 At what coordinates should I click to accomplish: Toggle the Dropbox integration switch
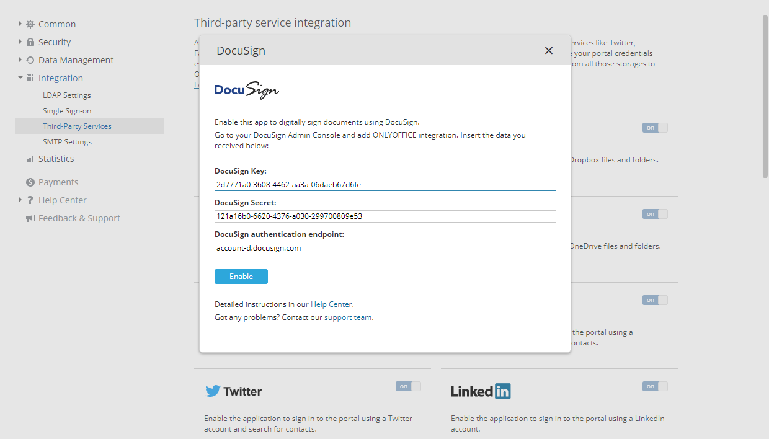655,128
